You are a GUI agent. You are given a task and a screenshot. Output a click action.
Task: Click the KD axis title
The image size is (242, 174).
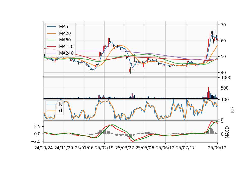[233, 110]
